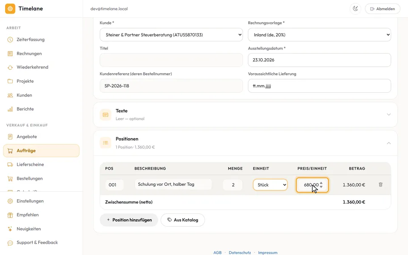Open the Kunde dropdown
Viewport: 408px width, 255px height.
tap(171, 35)
